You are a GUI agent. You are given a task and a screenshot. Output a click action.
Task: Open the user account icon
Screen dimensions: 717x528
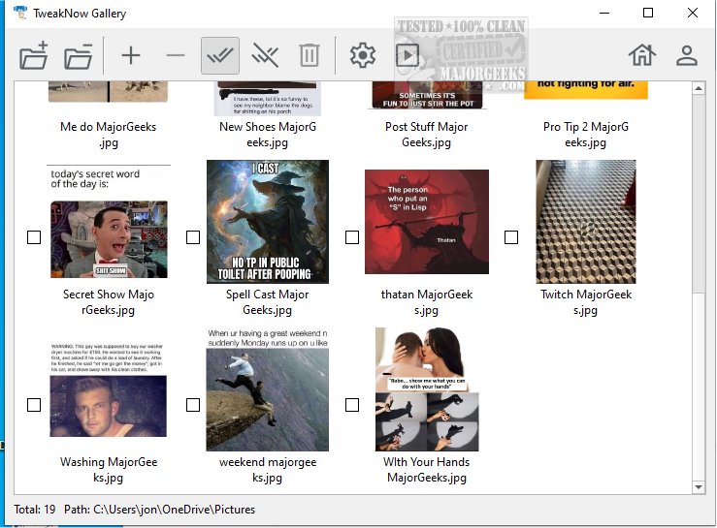click(687, 56)
